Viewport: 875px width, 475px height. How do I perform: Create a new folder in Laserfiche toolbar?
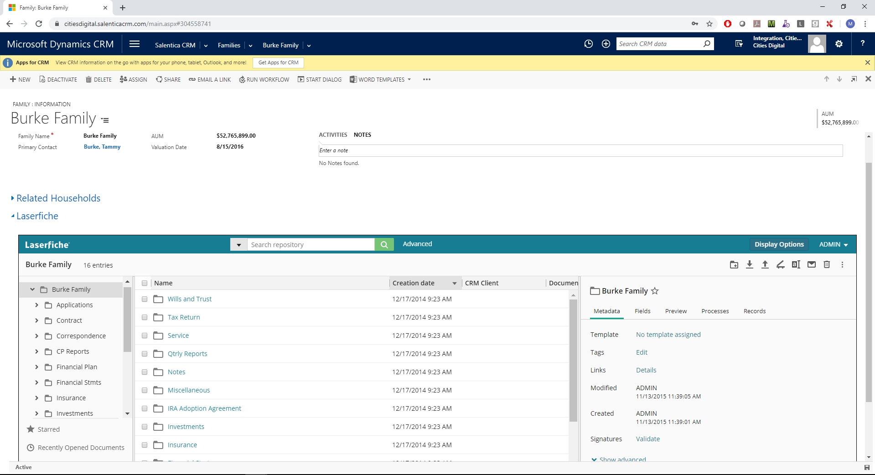[x=734, y=264]
